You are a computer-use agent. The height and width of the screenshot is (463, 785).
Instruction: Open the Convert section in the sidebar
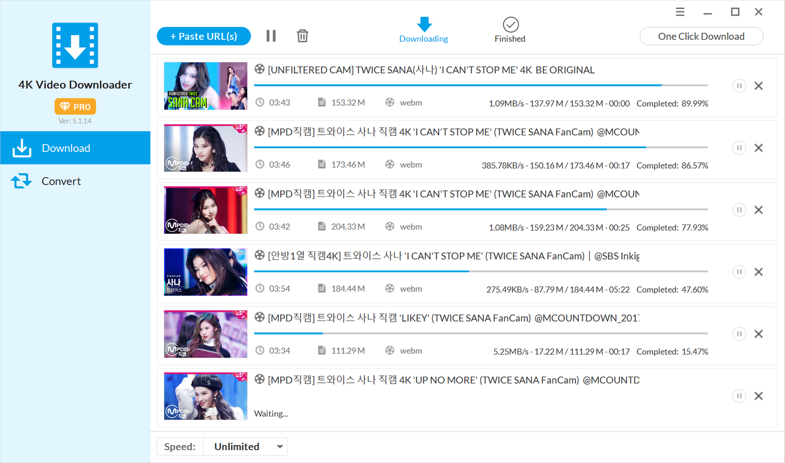coord(75,181)
